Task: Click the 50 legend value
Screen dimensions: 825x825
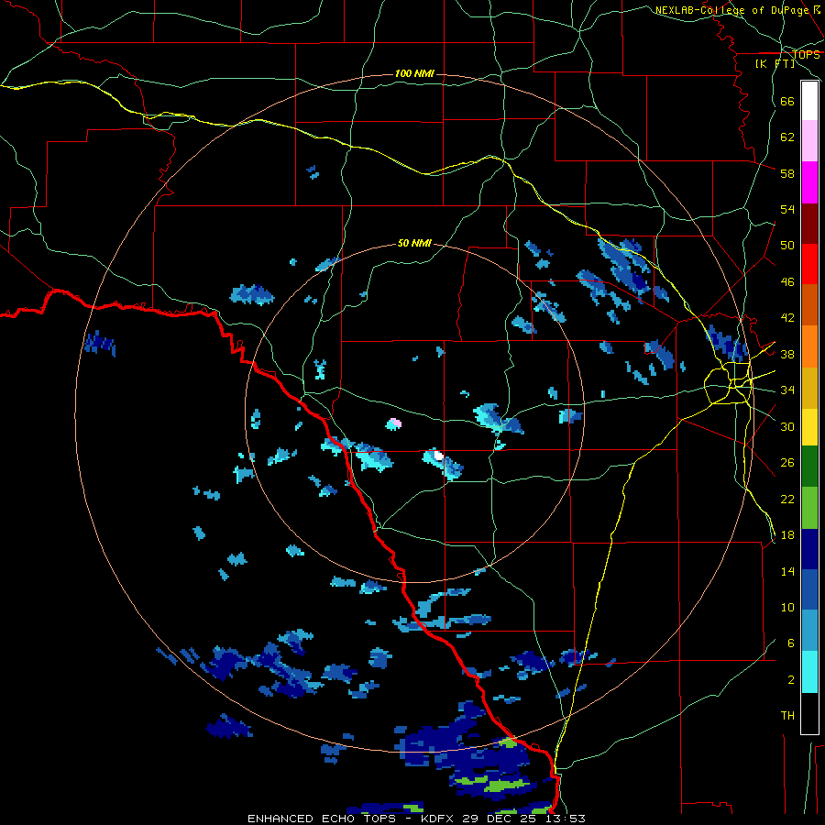Action: click(787, 246)
